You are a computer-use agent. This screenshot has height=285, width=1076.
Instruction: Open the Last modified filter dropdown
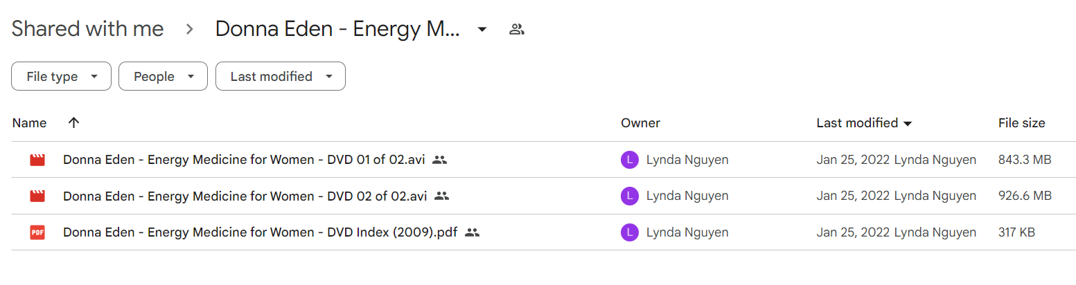tap(281, 76)
